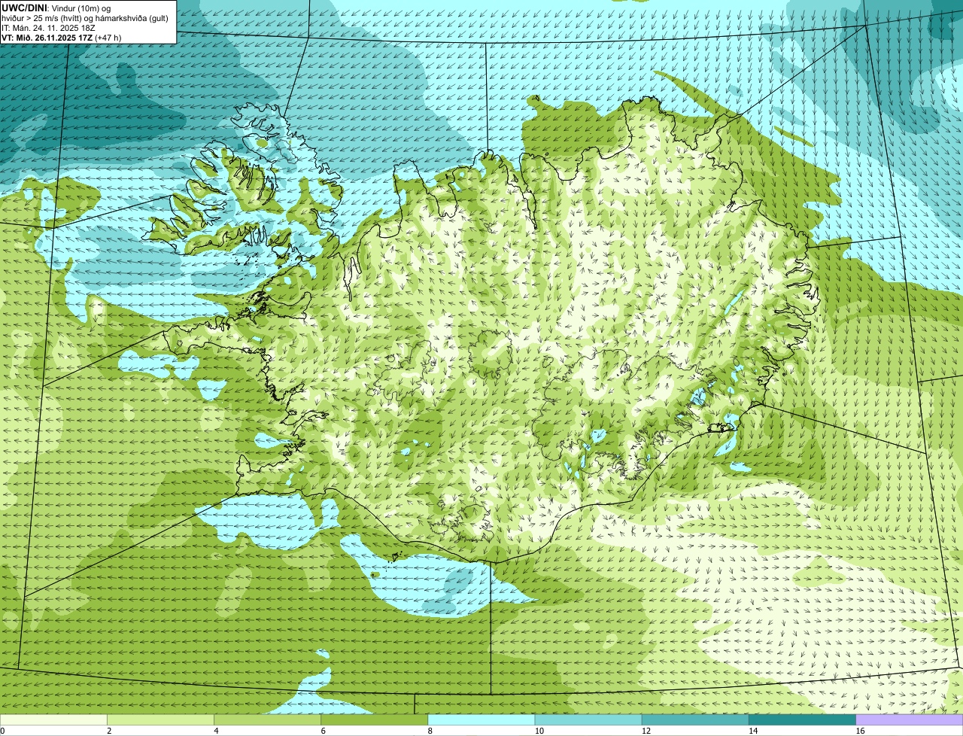Viewport: 963px width, 736px height.
Task: Click the scale label '8'
Action: (430, 731)
